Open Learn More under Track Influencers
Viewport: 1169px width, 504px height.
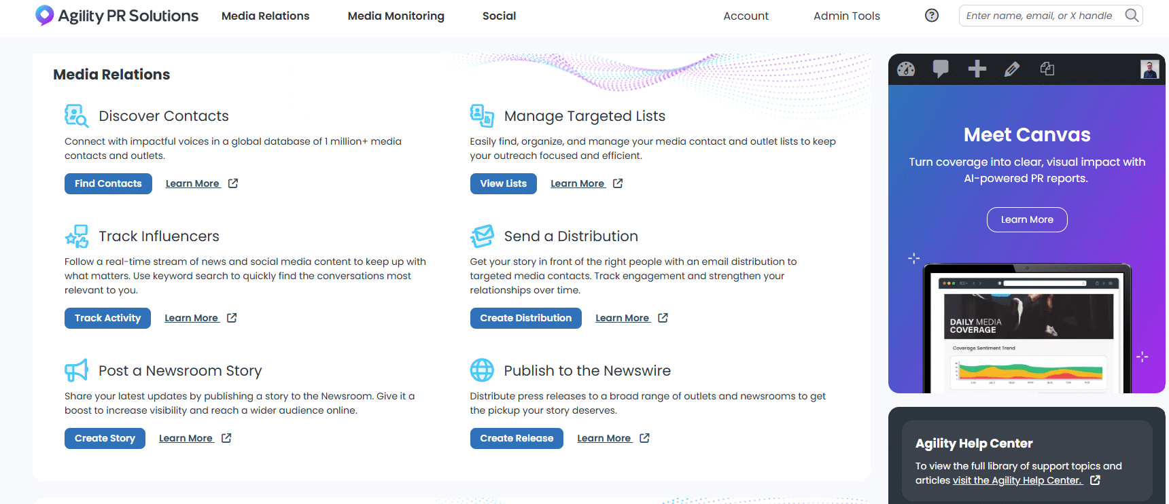[x=192, y=318]
